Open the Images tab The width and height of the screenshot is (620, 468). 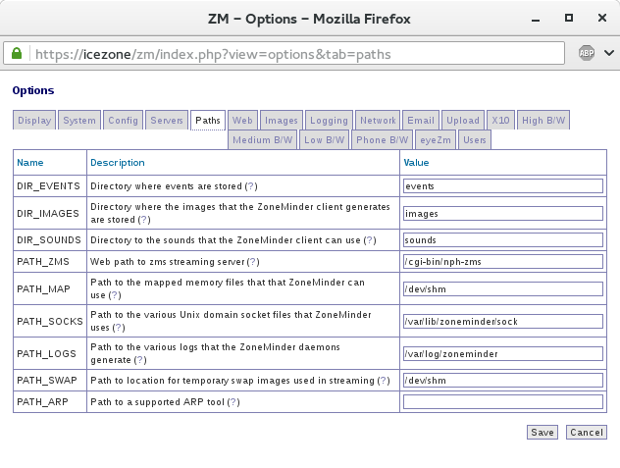pos(282,121)
